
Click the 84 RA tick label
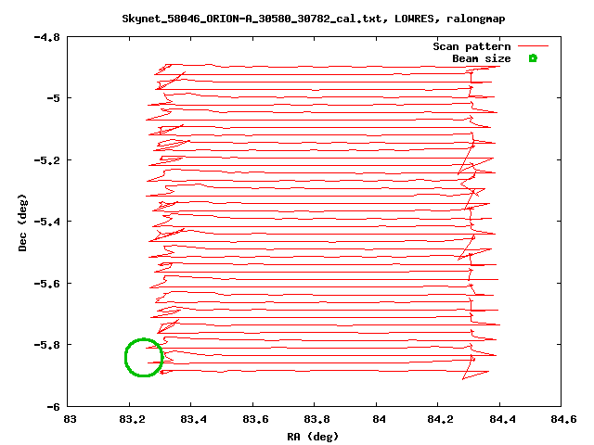click(x=379, y=419)
